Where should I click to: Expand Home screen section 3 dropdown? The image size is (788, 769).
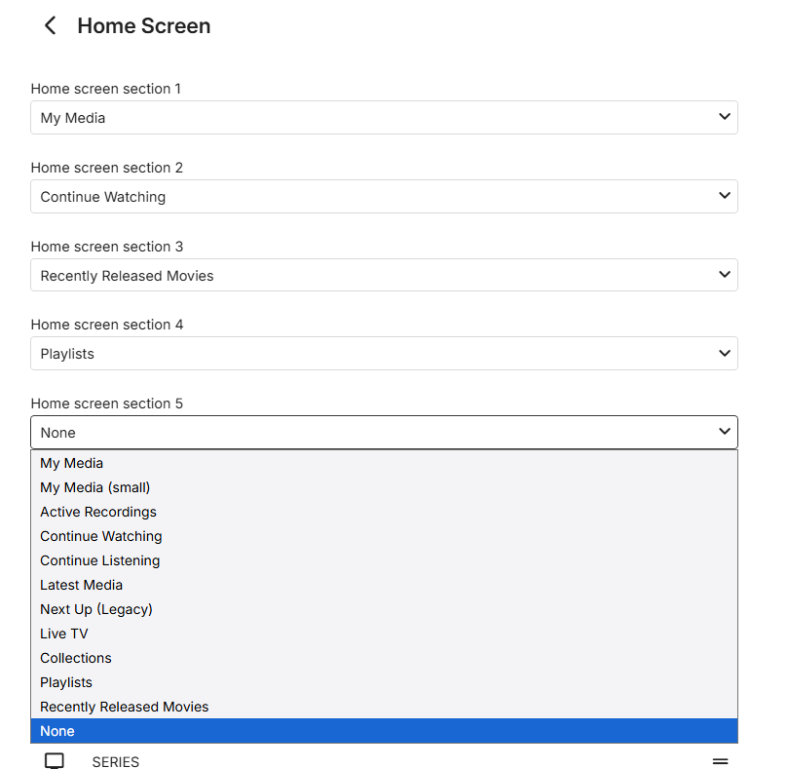[x=384, y=276]
